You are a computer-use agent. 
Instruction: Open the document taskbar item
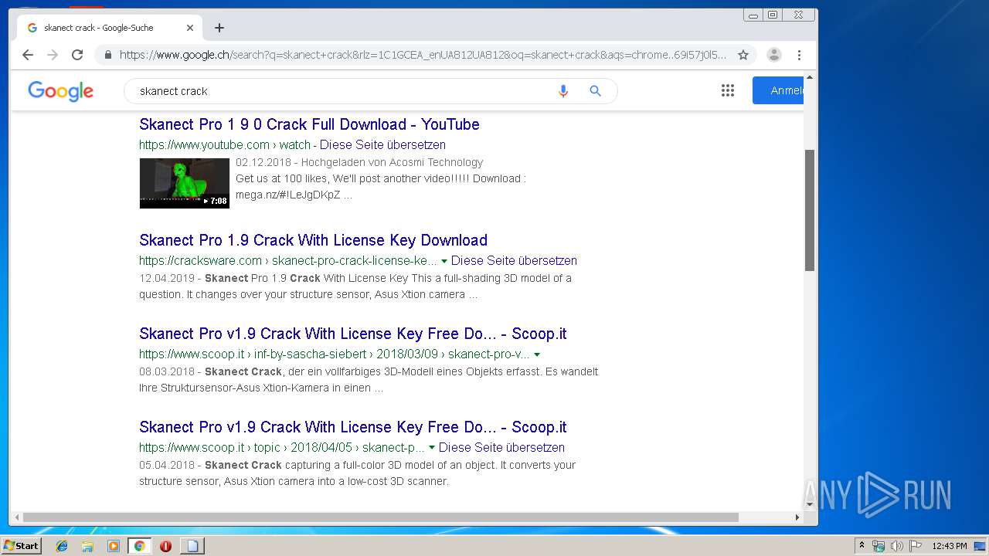click(192, 546)
